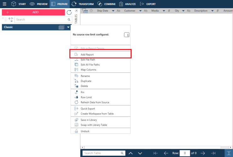Choose Add Report from context menu
Screen dimensions: 233x157
point(100,55)
